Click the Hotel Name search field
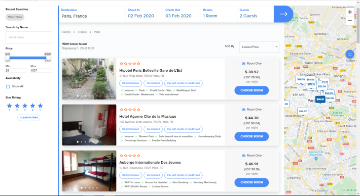Viewport: 360px width, 196px height. pos(29,37)
